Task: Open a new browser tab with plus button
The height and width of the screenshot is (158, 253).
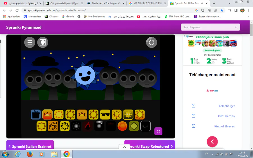Action: 214,3
